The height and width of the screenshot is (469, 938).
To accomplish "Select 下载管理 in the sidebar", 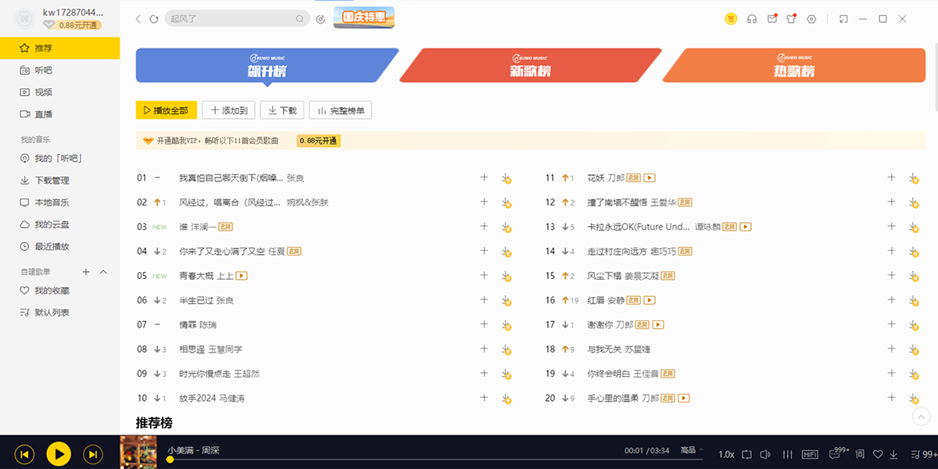I will click(52, 181).
